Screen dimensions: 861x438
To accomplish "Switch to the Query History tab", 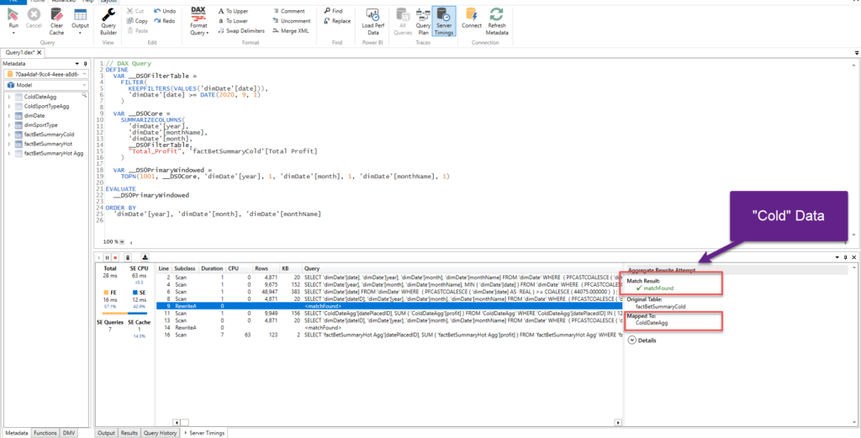I will [161, 433].
